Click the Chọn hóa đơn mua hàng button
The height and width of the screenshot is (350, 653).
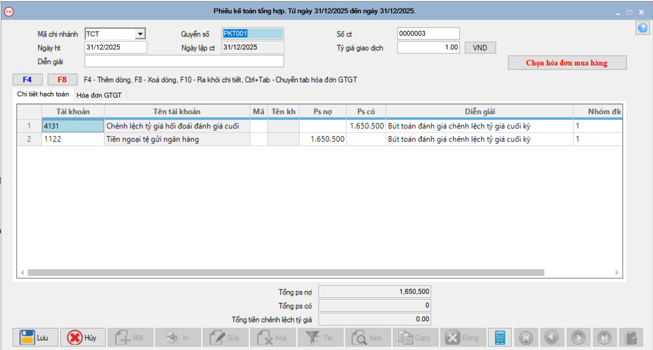click(x=567, y=63)
